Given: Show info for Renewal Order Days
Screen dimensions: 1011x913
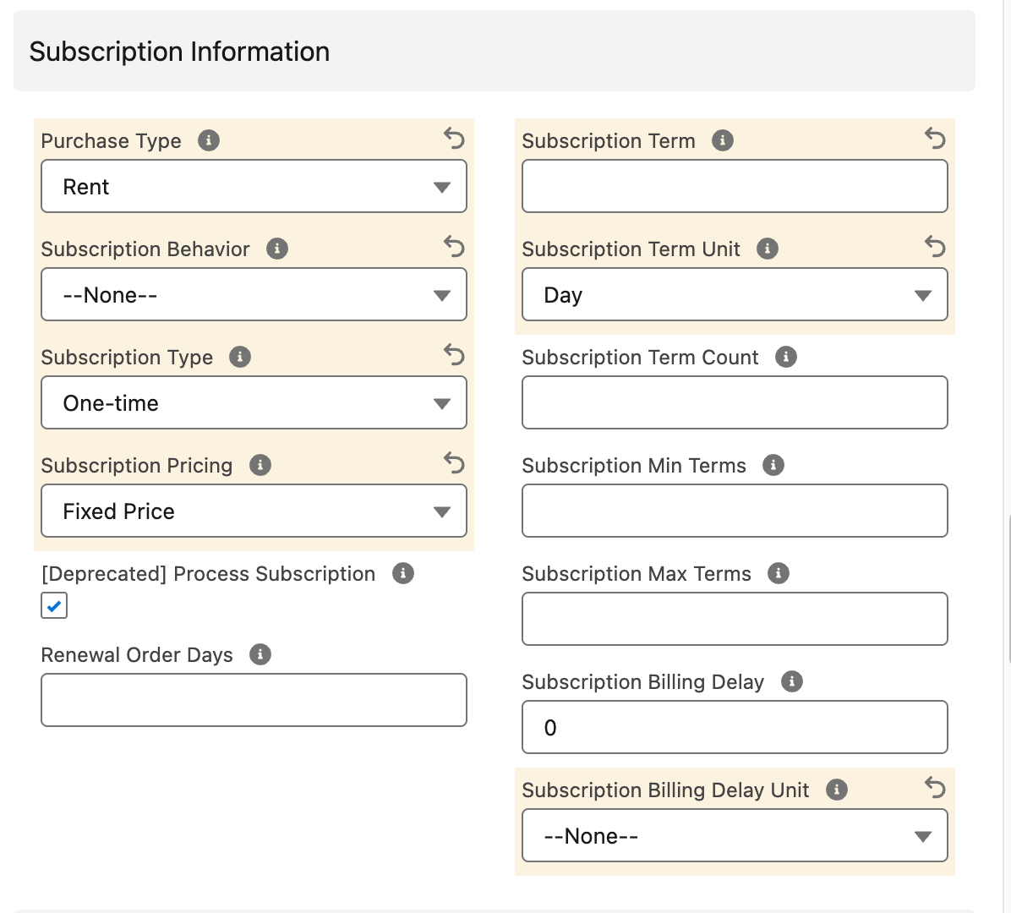Looking at the screenshot, I should tap(262, 655).
